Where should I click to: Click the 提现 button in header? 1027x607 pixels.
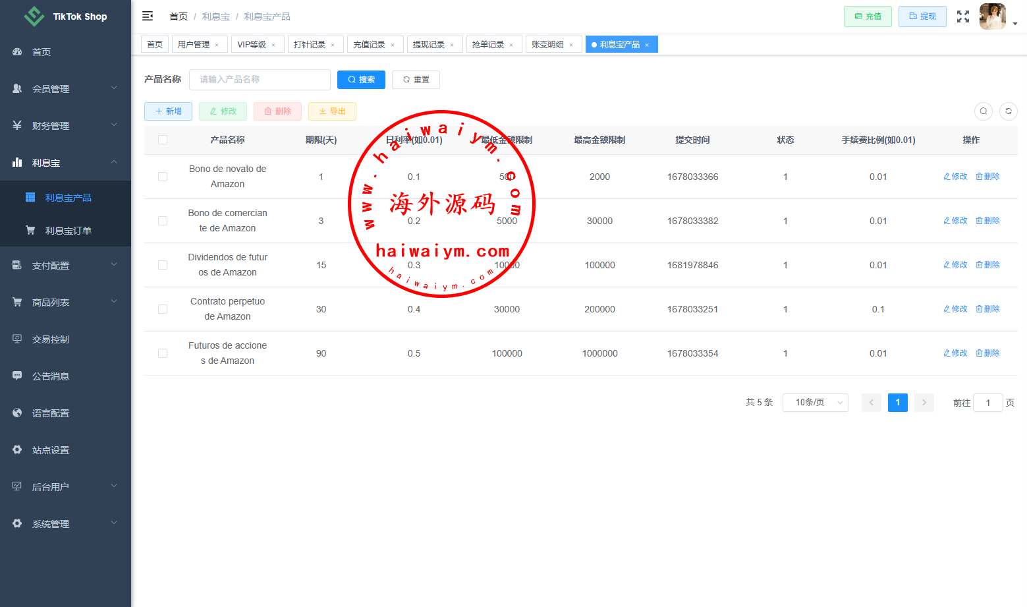(x=922, y=16)
